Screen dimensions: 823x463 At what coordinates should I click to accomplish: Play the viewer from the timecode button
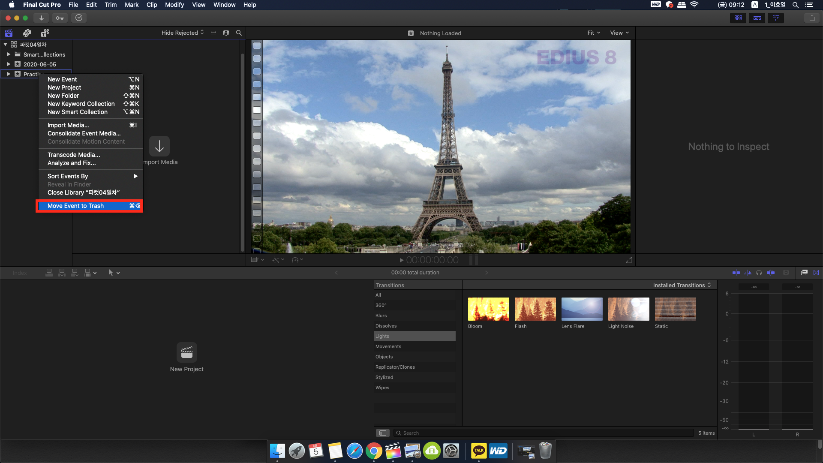tap(401, 260)
